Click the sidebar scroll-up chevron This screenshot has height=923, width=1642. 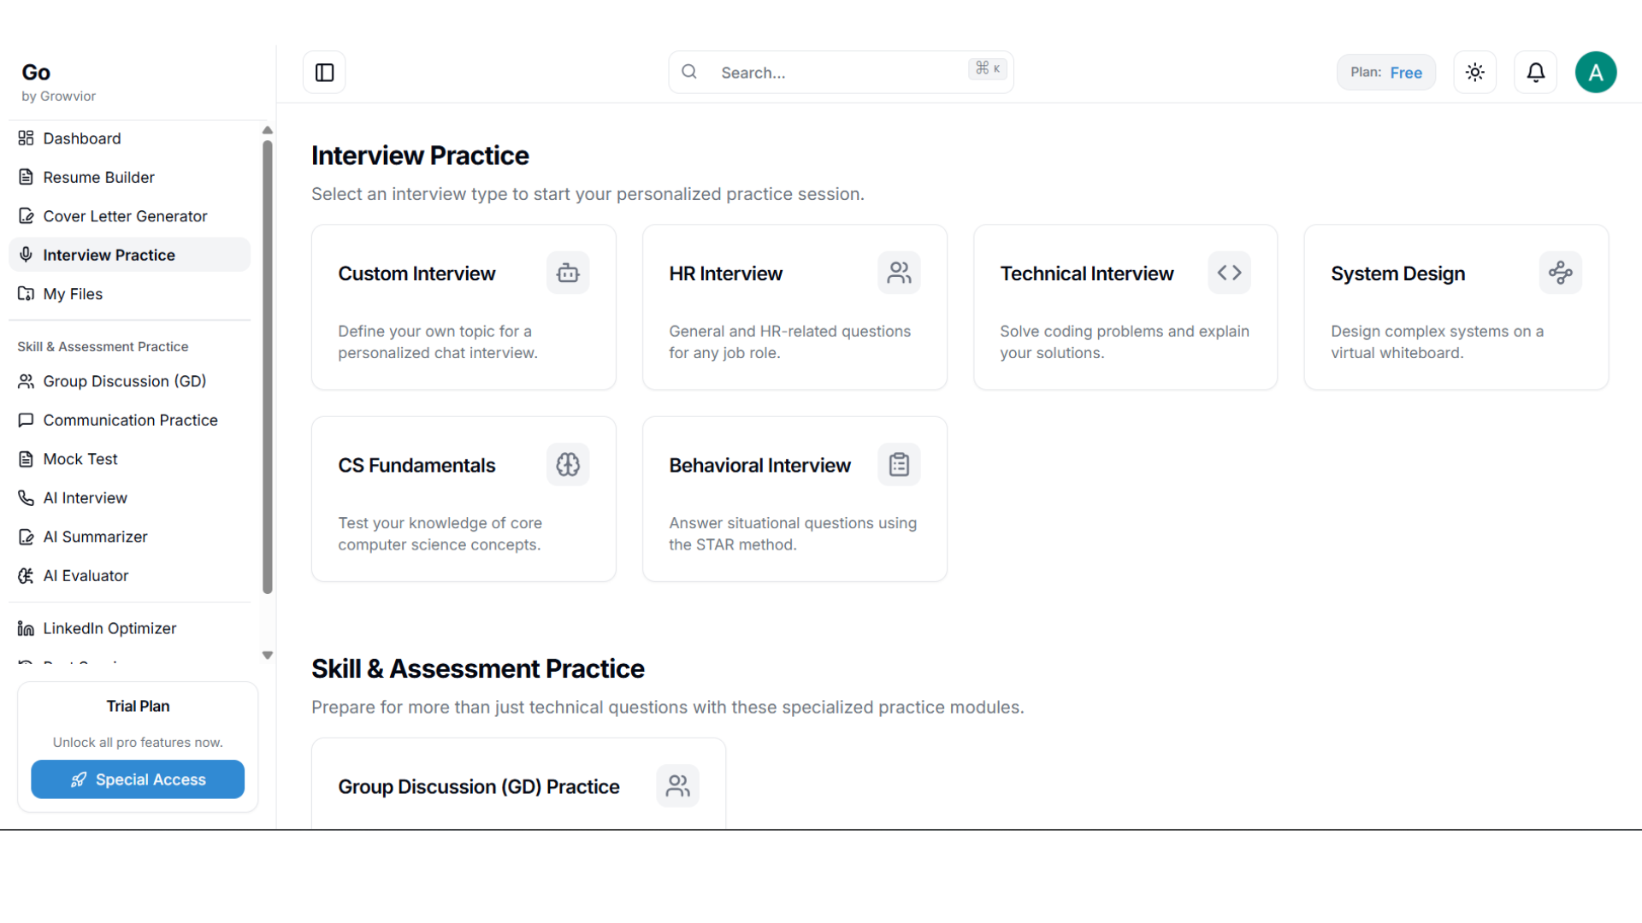(267, 130)
